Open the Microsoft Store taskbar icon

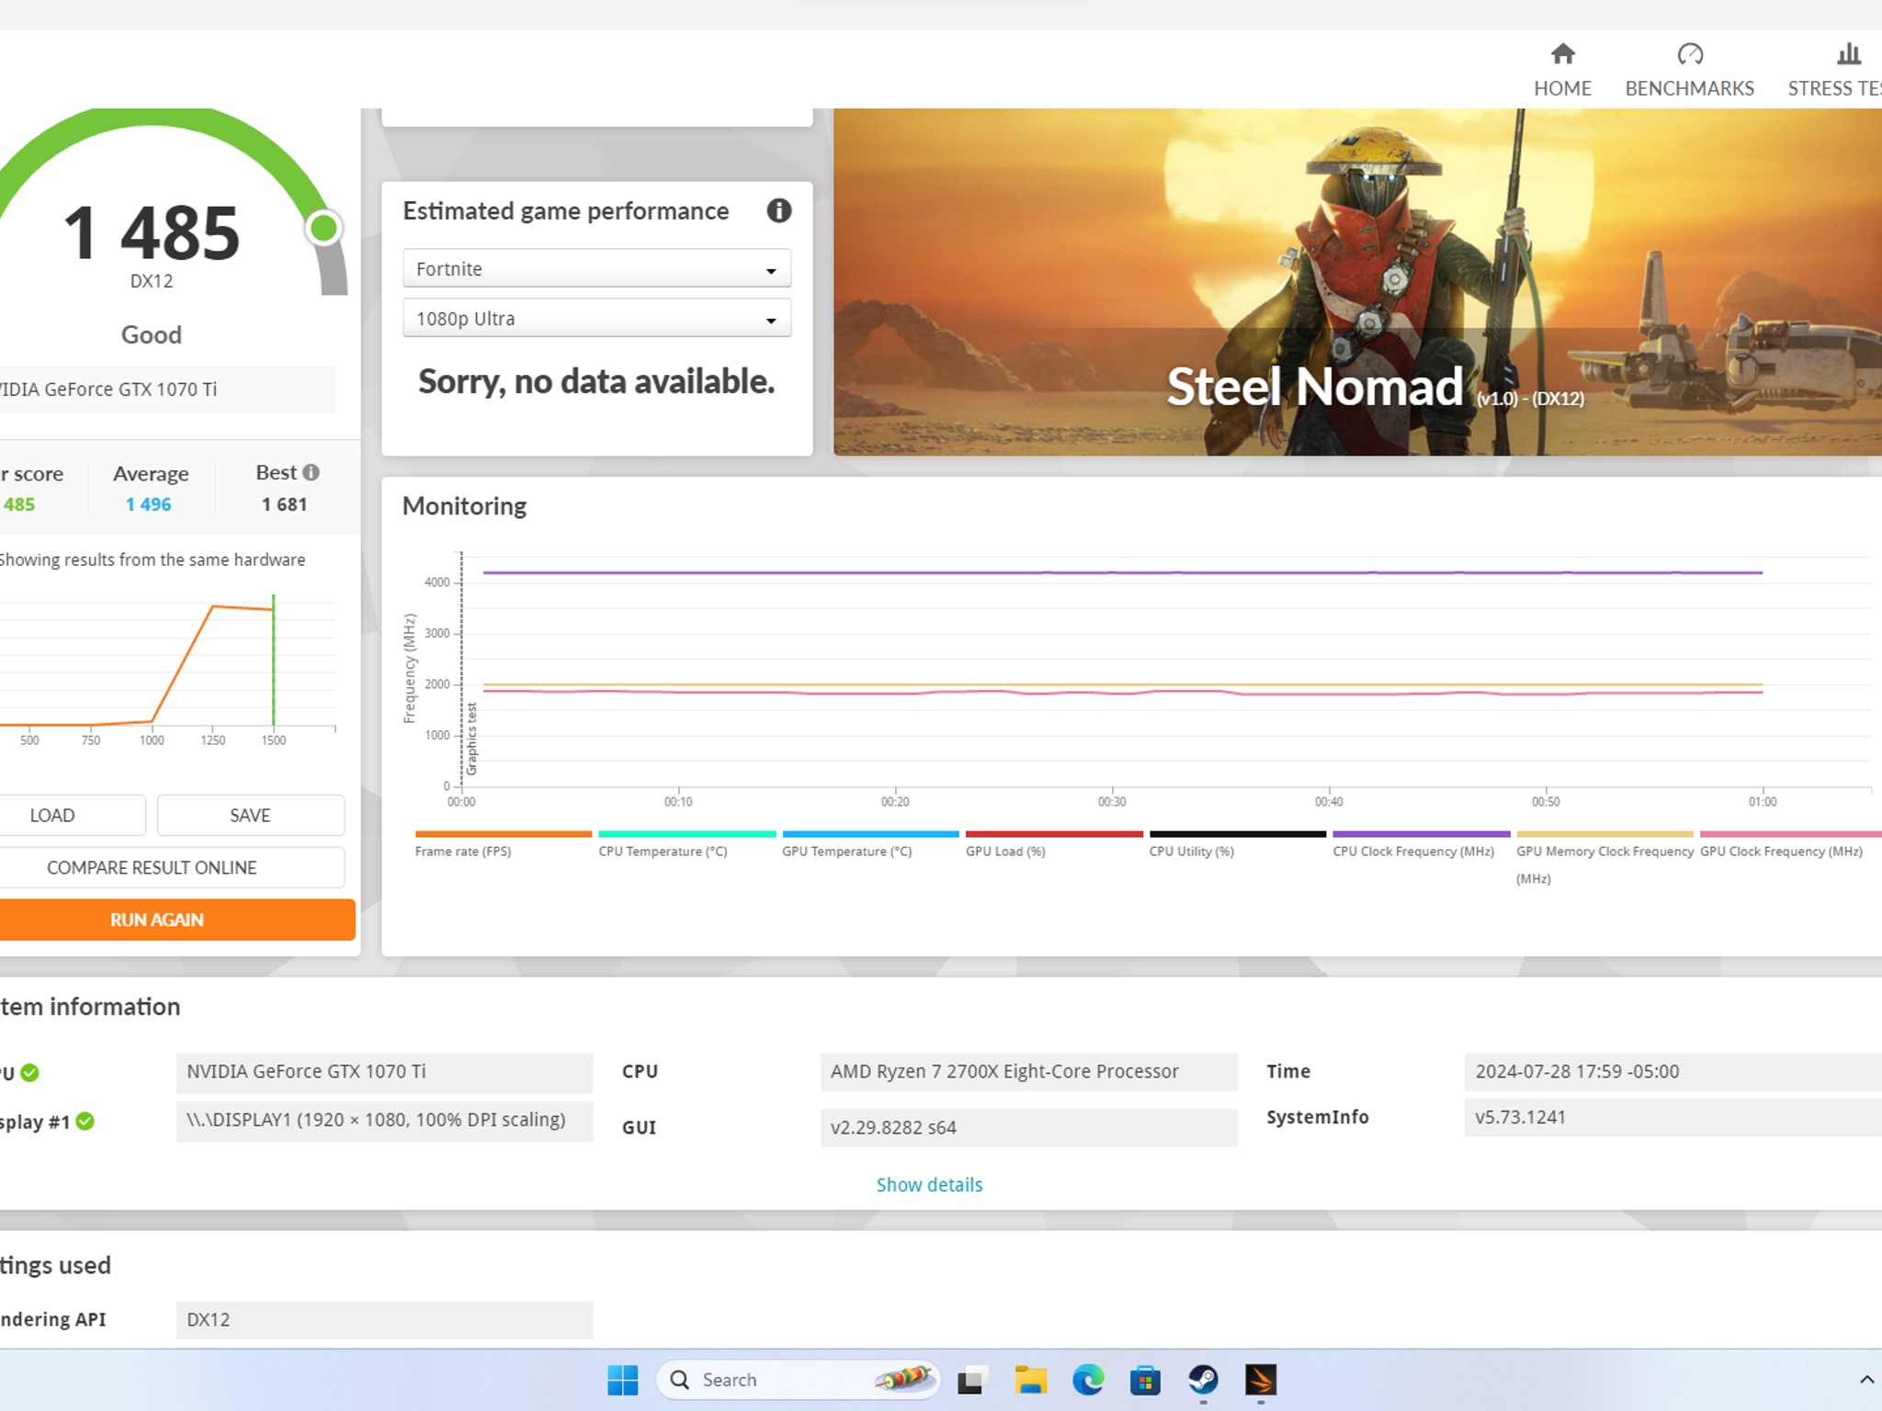(1145, 1380)
